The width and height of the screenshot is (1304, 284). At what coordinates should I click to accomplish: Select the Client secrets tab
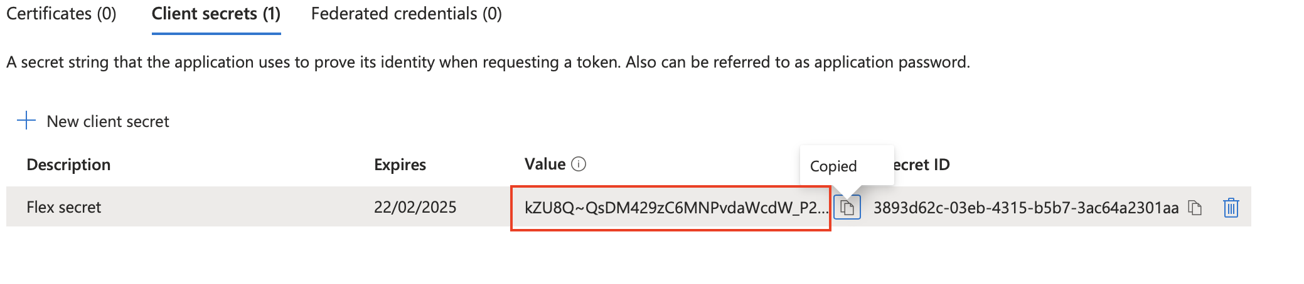pyautogui.click(x=216, y=14)
